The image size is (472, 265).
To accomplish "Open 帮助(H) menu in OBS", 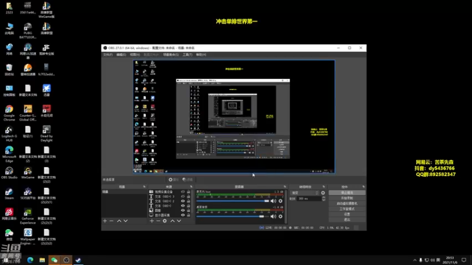I will click(201, 55).
